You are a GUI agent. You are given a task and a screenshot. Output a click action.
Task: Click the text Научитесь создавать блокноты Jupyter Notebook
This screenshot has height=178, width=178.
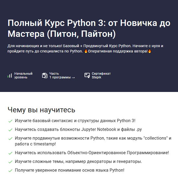(78, 129)
